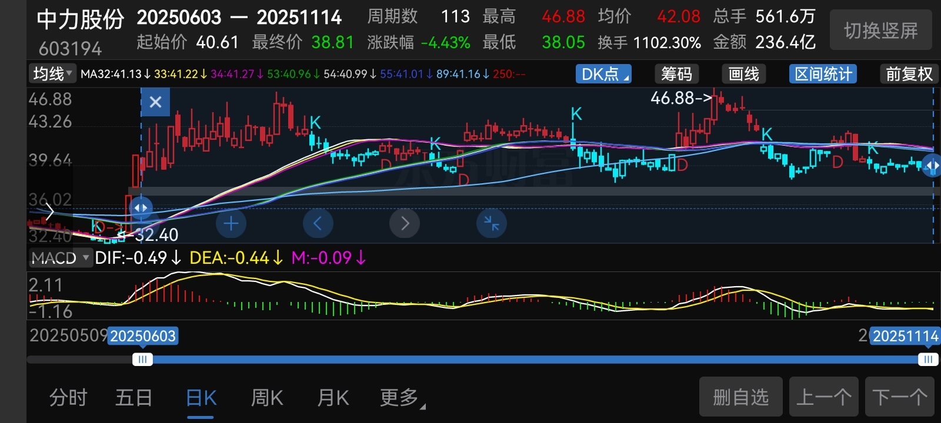Tap the stock code 603194

[x=70, y=48]
